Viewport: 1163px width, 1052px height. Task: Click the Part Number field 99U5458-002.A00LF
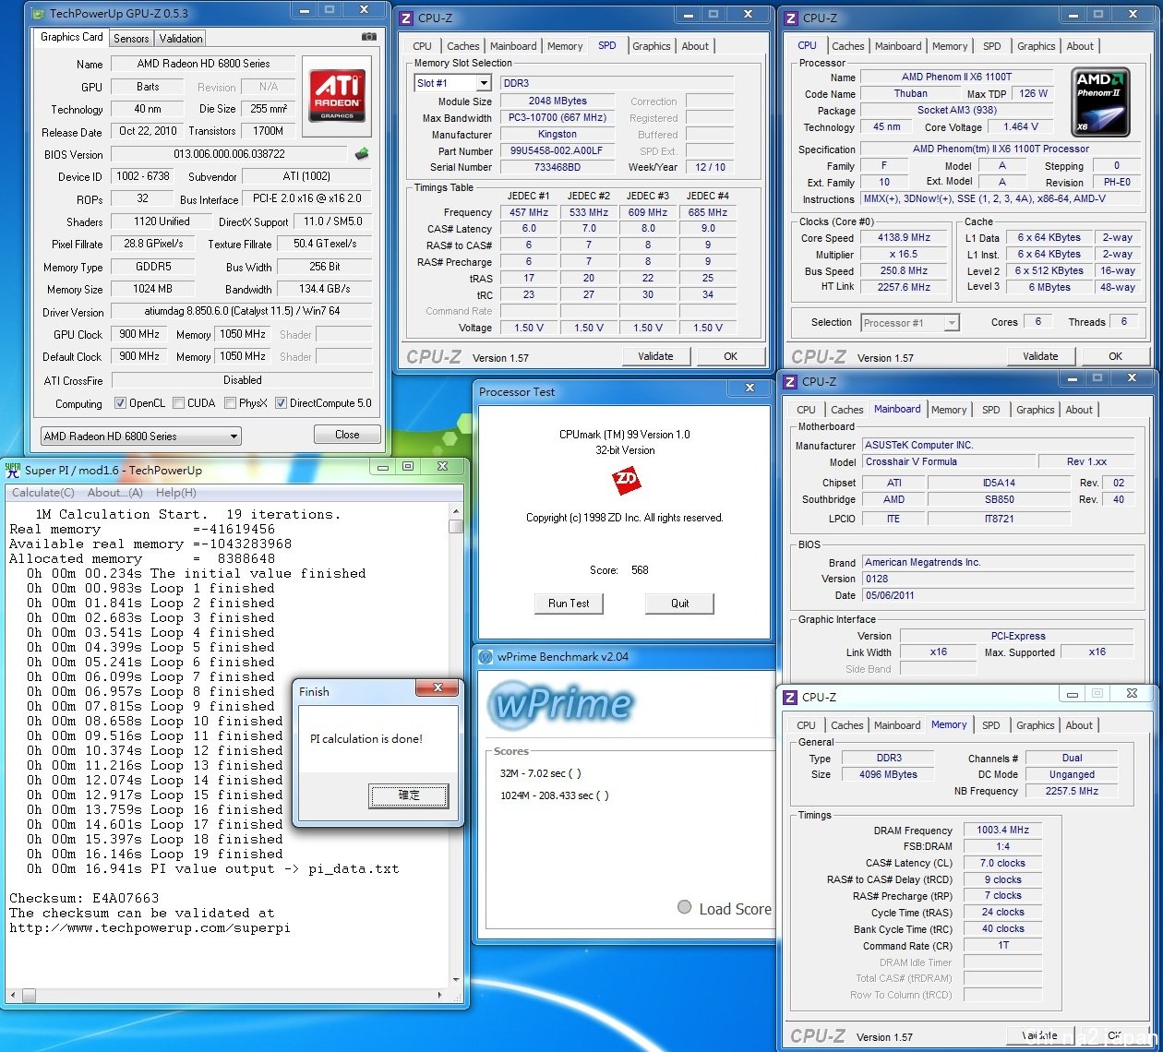(x=557, y=151)
